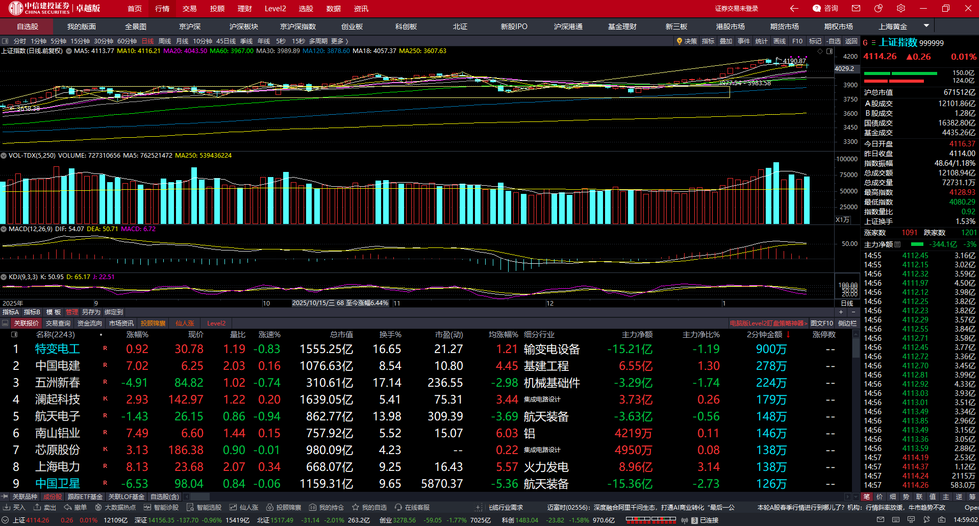Click the 叠加 overlay button

coord(726,41)
